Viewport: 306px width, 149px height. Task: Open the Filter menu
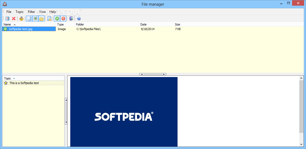pos(31,12)
